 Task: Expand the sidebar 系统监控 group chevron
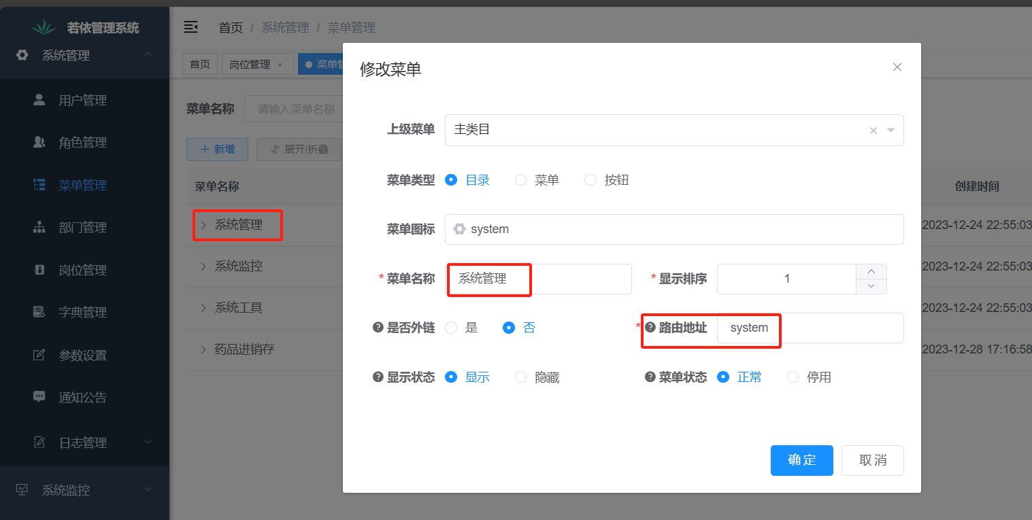pos(148,489)
